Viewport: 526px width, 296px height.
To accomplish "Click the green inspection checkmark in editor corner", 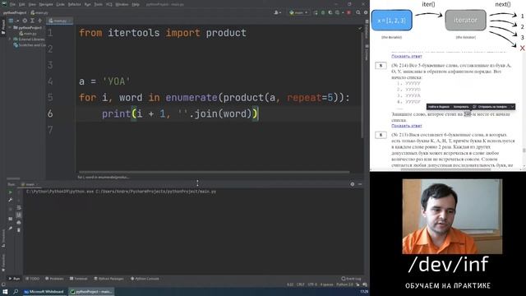I will [x=360, y=28].
